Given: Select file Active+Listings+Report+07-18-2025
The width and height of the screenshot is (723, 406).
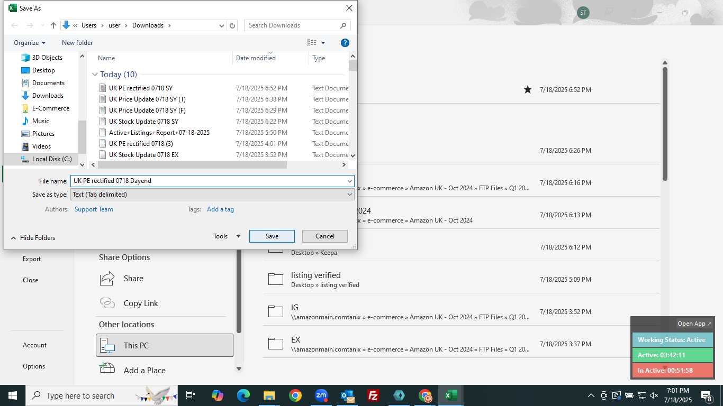Looking at the screenshot, I should pyautogui.click(x=159, y=133).
